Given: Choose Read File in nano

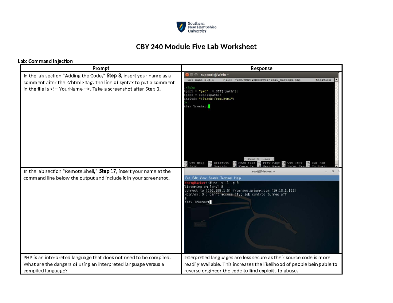Looking at the screenshot, I should 247,162.
